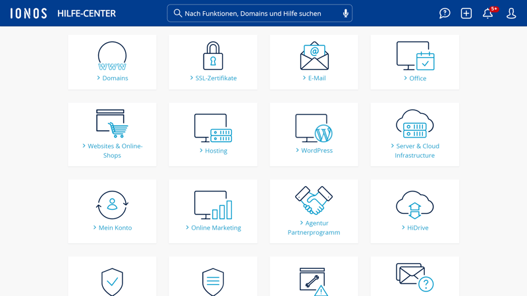Click the WordPress logo icon

[314, 128]
